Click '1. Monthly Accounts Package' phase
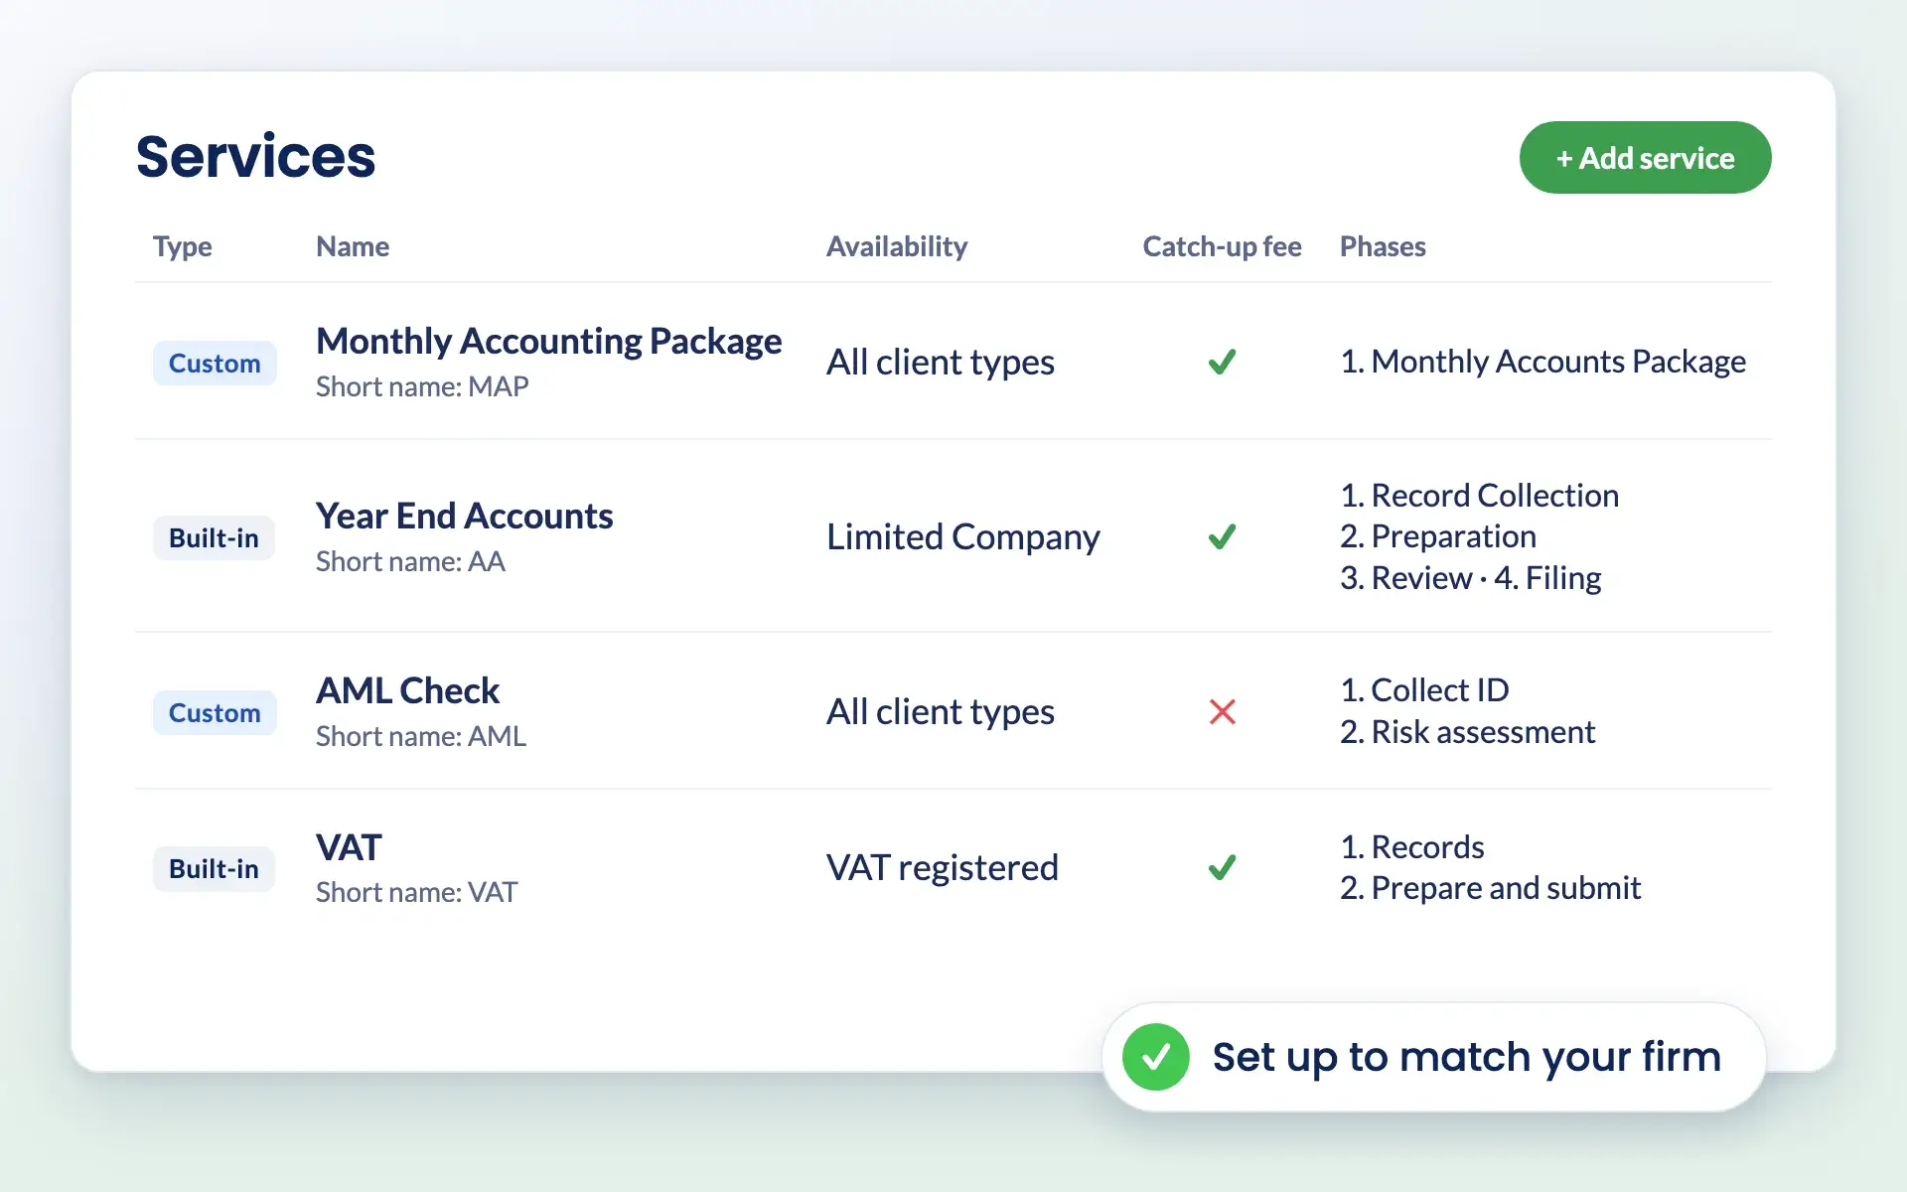 click(1542, 362)
